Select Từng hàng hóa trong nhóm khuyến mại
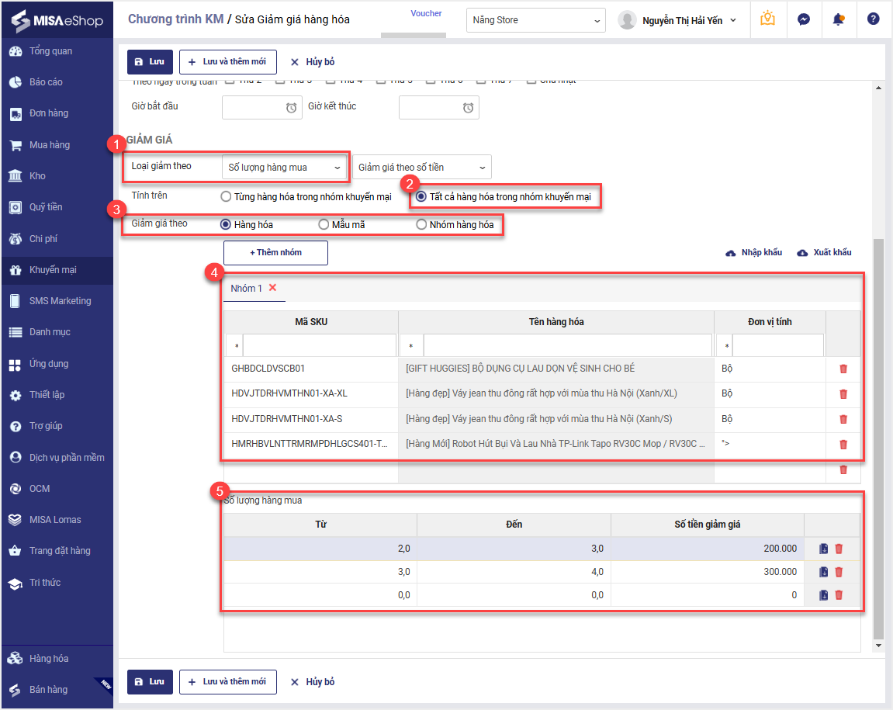The image size is (893, 710). click(226, 197)
